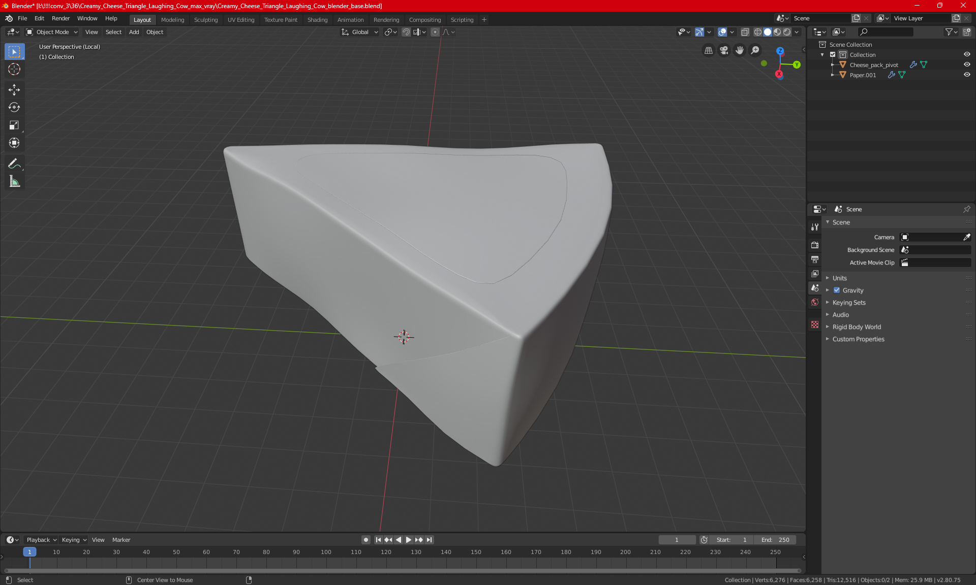Viewport: 976px width, 585px height.
Task: Open the World properties tab
Action: point(815,302)
